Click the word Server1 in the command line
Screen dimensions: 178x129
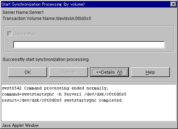click(x=73, y=94)
